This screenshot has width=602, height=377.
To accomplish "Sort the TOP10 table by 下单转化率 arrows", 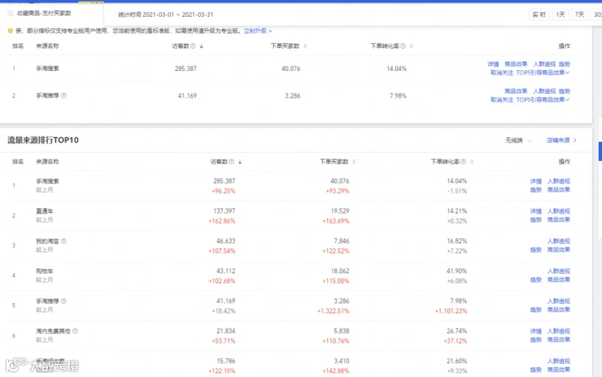I will coord(472,162).
